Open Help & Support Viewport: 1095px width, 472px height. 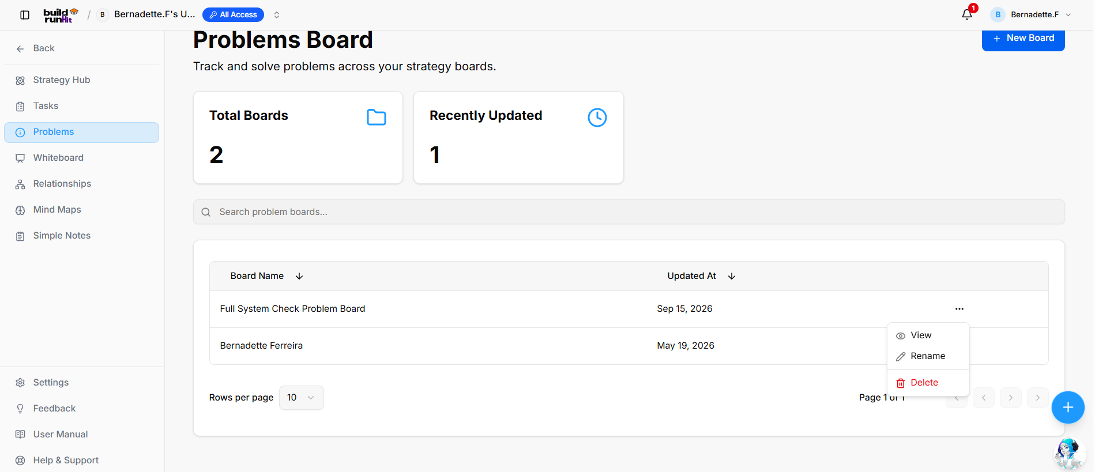[x=82, y=460]
